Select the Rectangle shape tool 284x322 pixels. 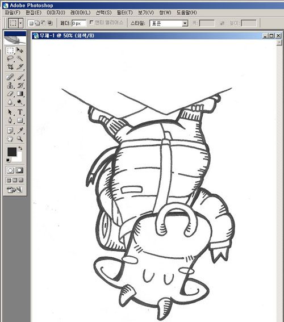(x=20, y=120)
